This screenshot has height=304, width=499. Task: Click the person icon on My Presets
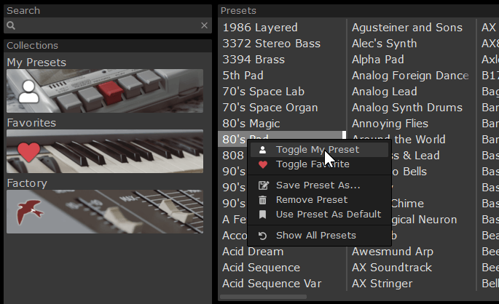[28, 92]
